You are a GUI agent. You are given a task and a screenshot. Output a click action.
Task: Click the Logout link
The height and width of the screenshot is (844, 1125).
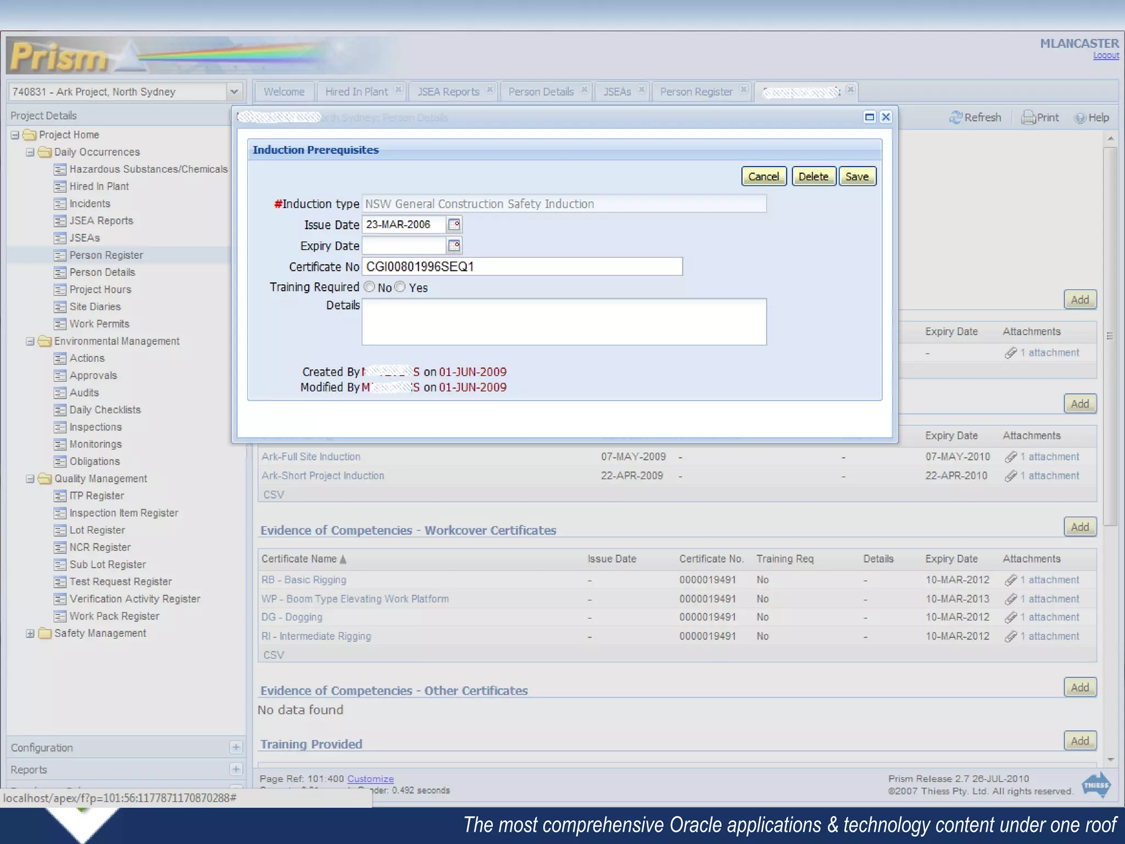click(x=1106, y=55)
